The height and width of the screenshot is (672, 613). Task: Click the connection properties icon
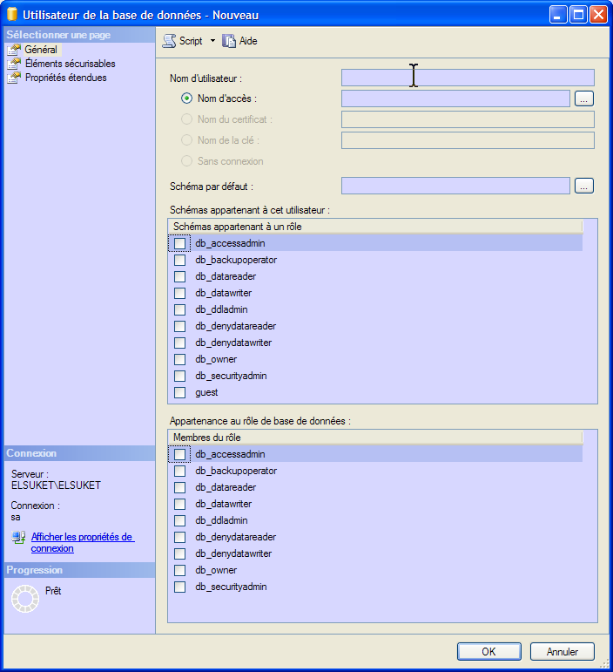click(x=18, y=538)
